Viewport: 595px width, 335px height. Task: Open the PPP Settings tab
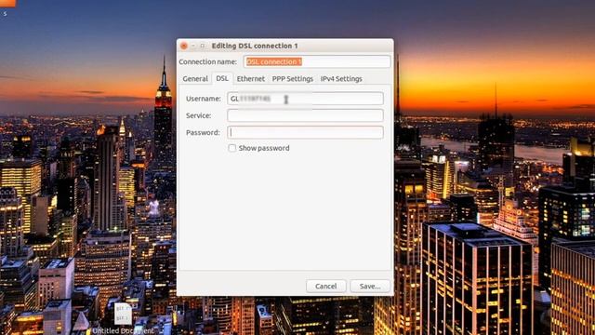pos(293,78)
